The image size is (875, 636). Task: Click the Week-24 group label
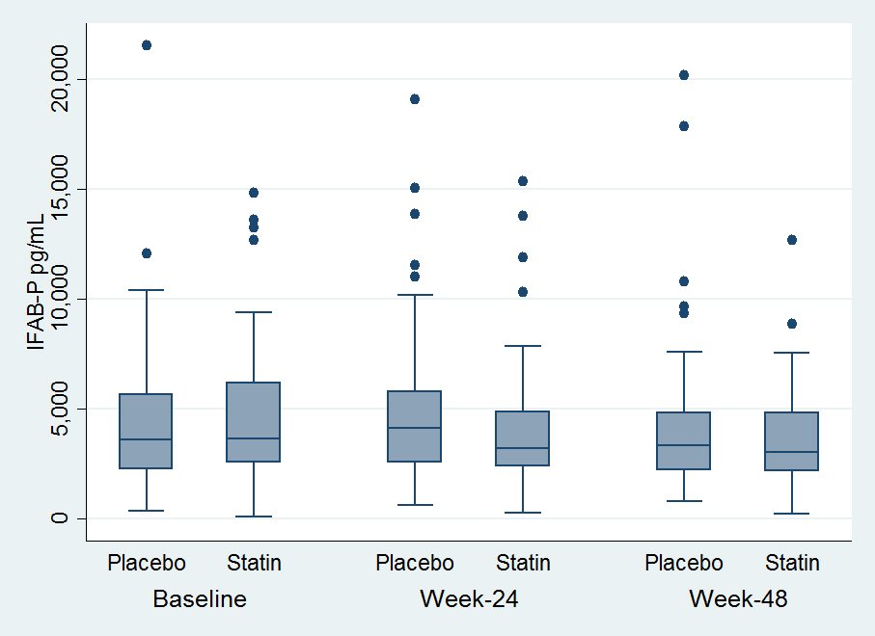click(469, 598)
